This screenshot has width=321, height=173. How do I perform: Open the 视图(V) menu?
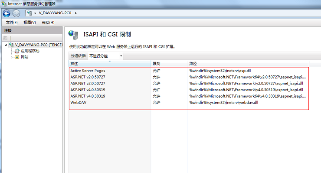coord(29,22)
